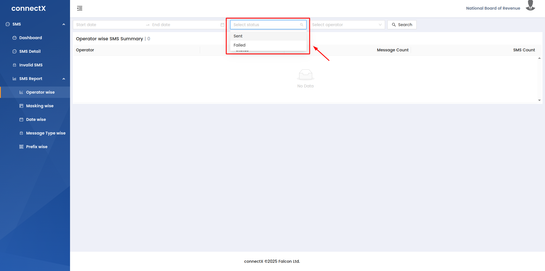
Task: Open the Masking wise report
Action: tap(40, 106)
